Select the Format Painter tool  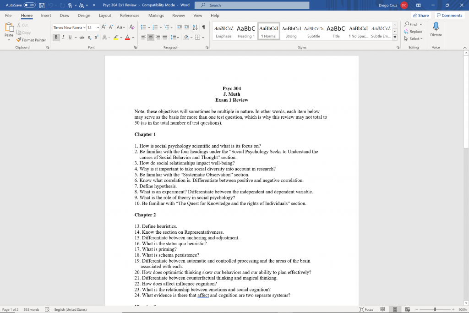(31, 40)
